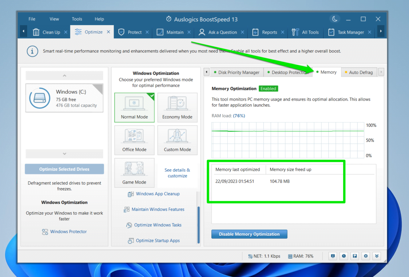Disable Memory Optimization
Viewport: 409px width, 277px height.
(249, 234)
